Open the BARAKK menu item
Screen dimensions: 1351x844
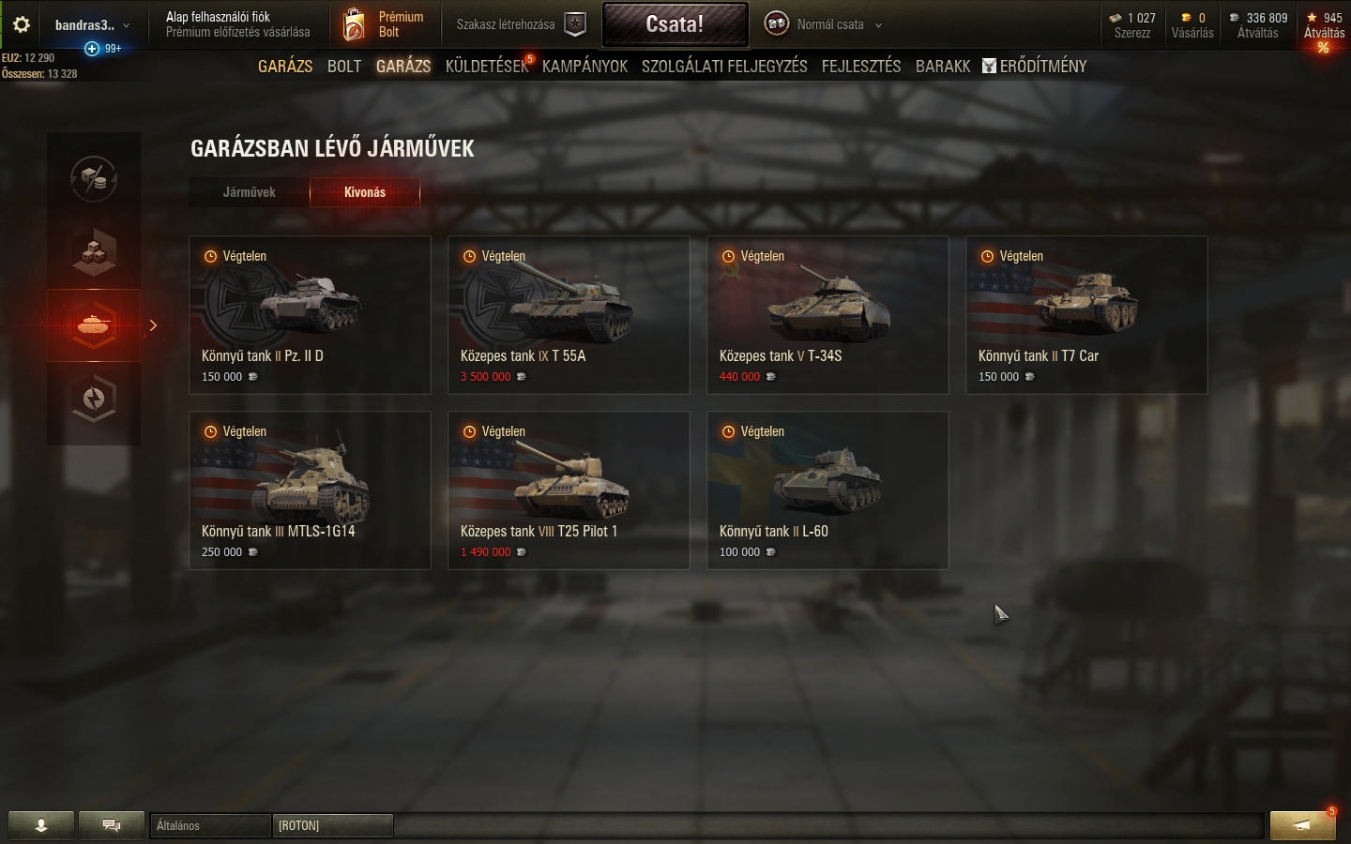(x=943, y=67)
